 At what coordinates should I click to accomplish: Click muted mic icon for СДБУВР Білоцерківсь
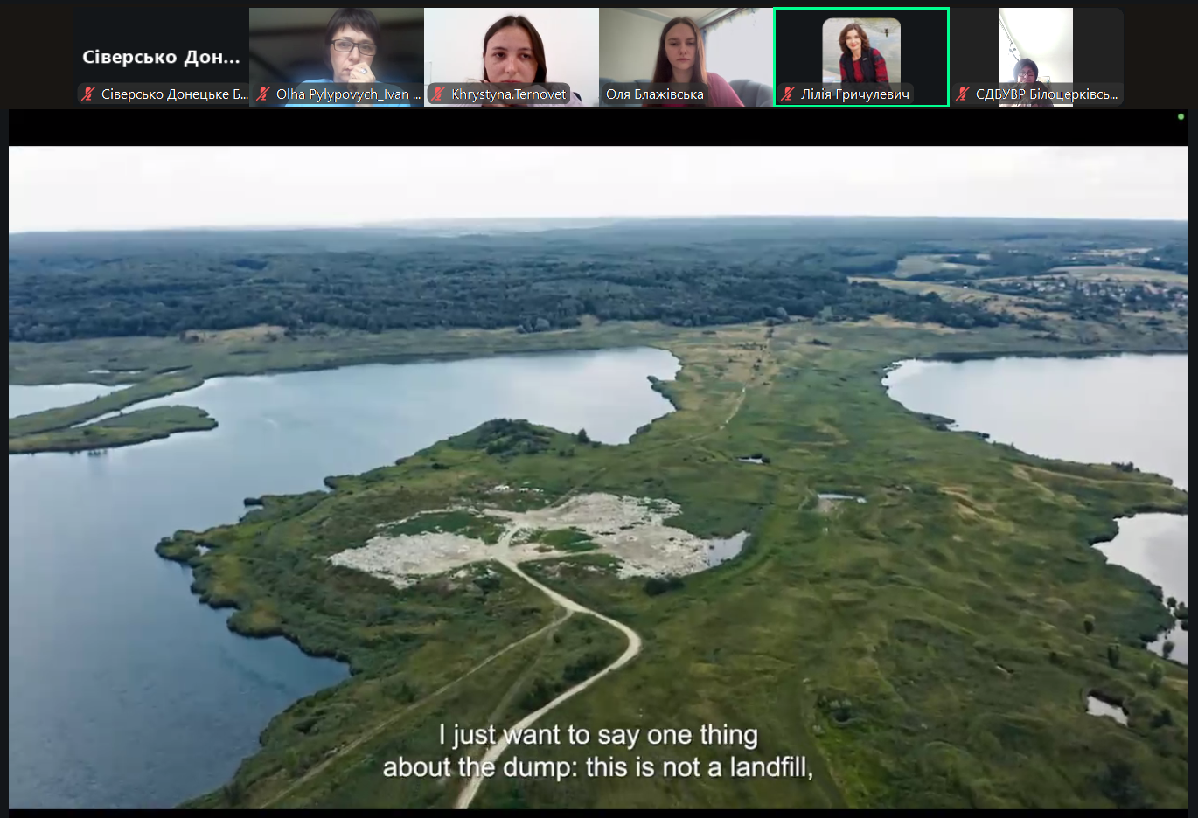point(963,94)
